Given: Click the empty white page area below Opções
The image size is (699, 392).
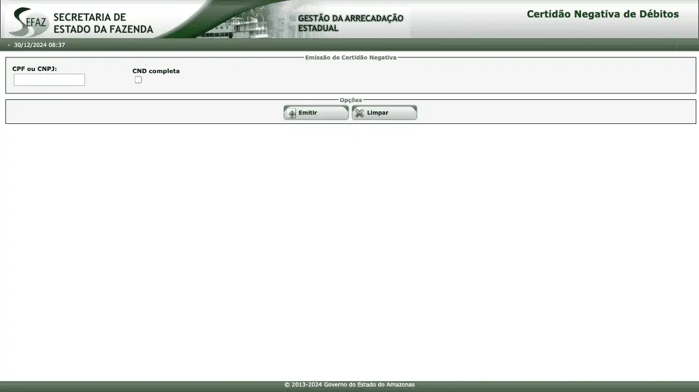Looking at the screenshot, I should [x=349, y=246].
